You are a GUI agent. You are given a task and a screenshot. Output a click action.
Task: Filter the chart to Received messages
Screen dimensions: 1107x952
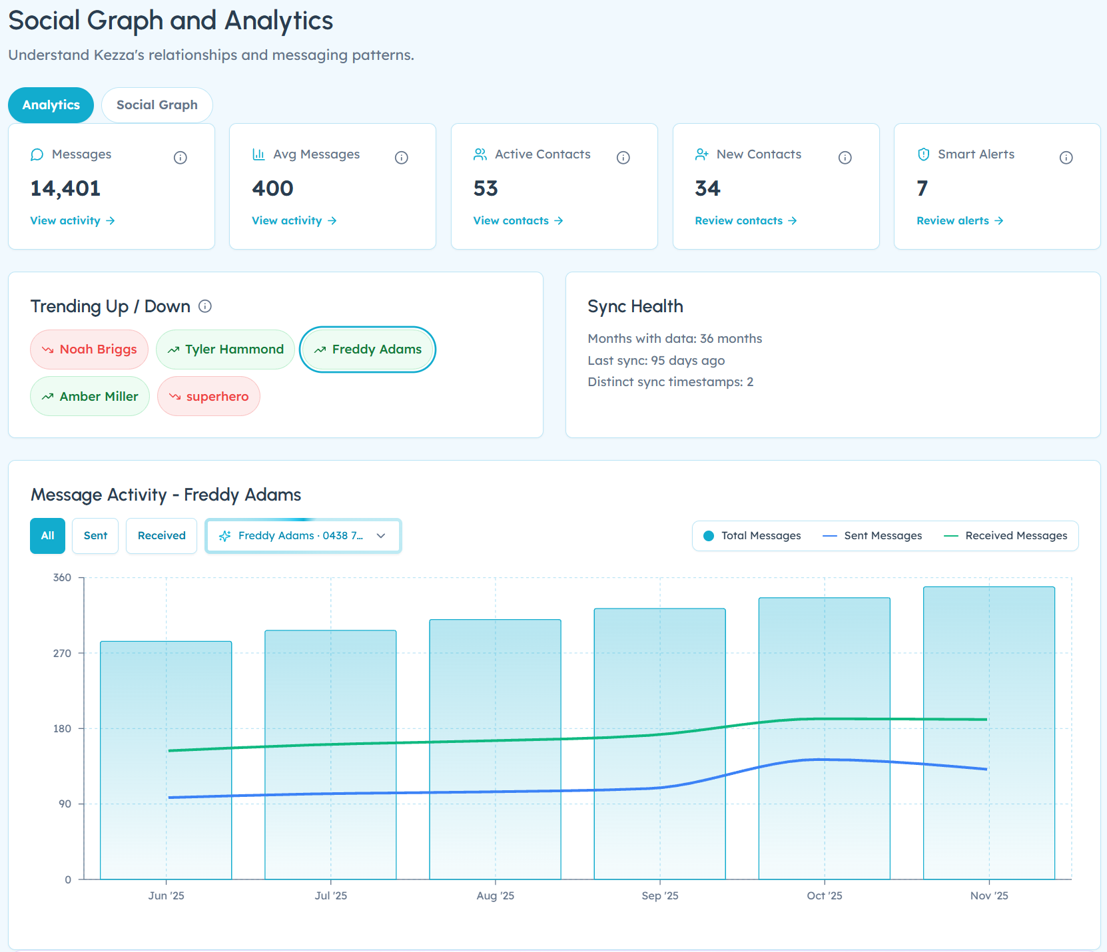click(x=162, y=536)
